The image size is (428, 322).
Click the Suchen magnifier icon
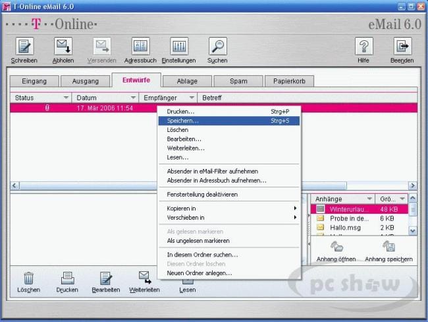(217, 46)
